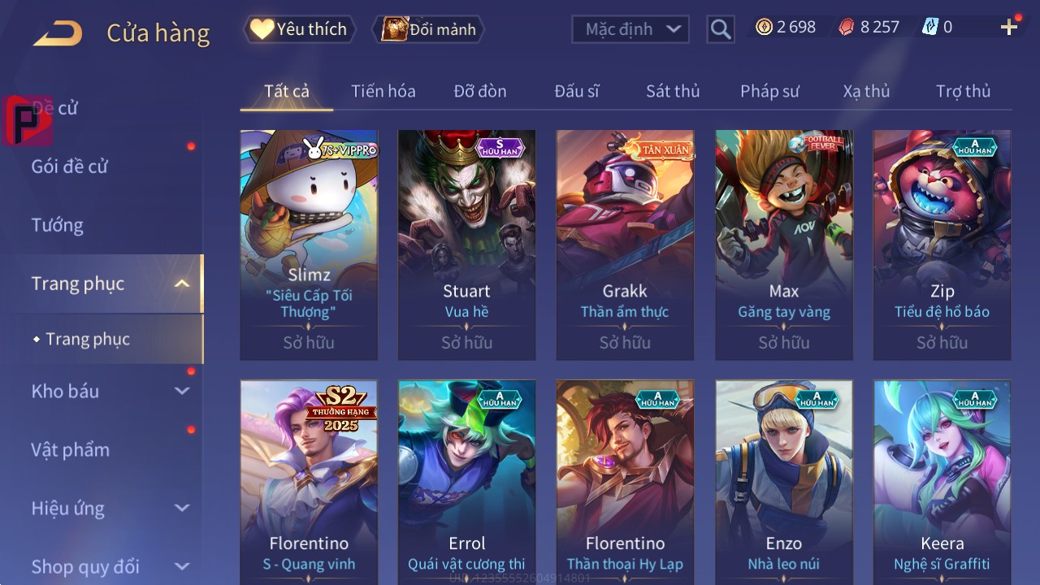
Task: Switch to the Sát thủ tab
Action: 673,91
